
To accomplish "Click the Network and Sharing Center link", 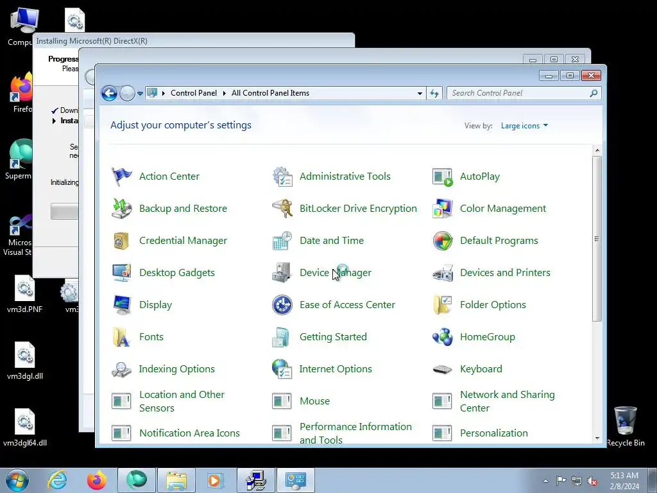I will coord(507,401).
